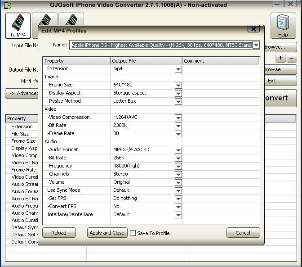Click the app logo in the title bar
The image size is (302, 267).
coord(8,5)
